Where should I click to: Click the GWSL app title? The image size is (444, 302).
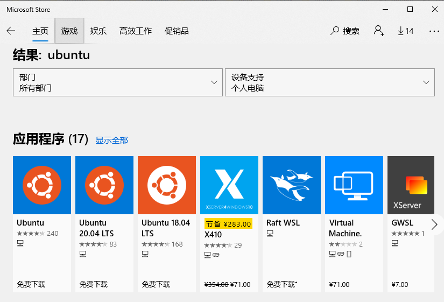point(403,223)
